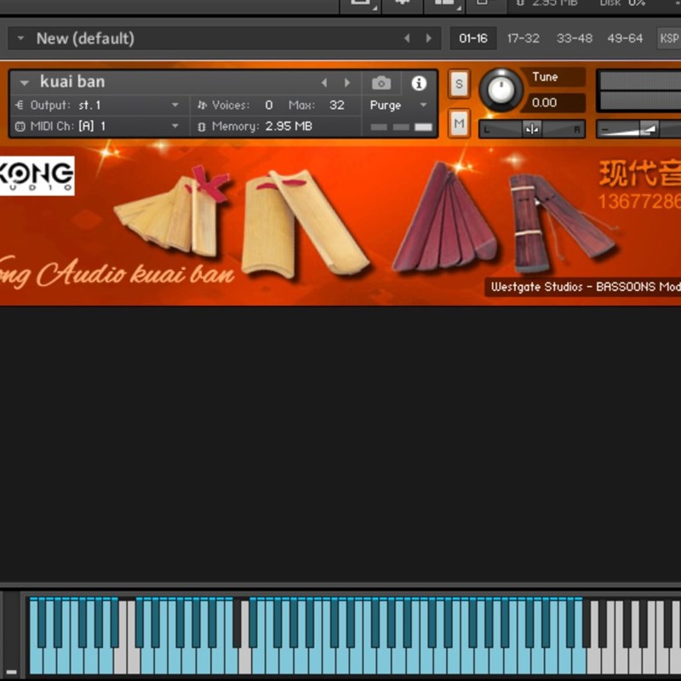Click the Output channel icon
Screen dimensions: 681x681
click(20, 105)
